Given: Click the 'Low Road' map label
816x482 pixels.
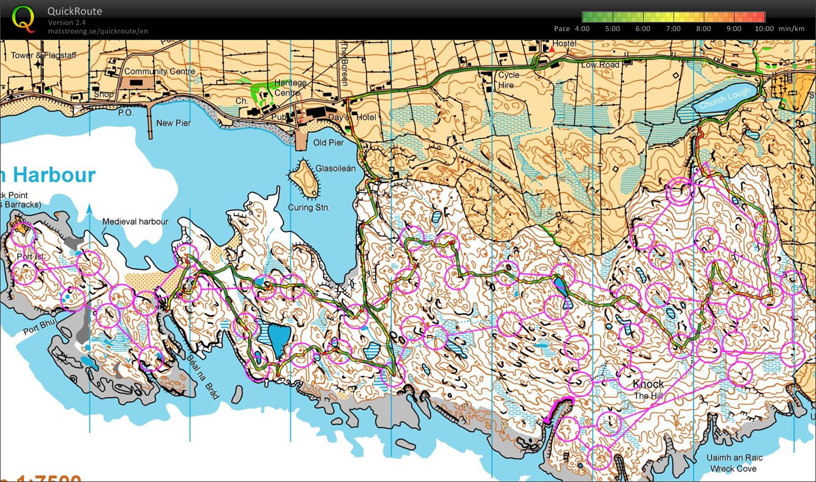Looking at the screenshot, I should pos(601,65).
